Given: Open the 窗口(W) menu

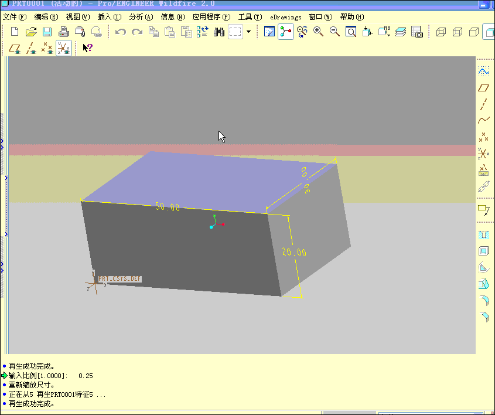Looking at the screenshot, I should (x=320, y=17).
